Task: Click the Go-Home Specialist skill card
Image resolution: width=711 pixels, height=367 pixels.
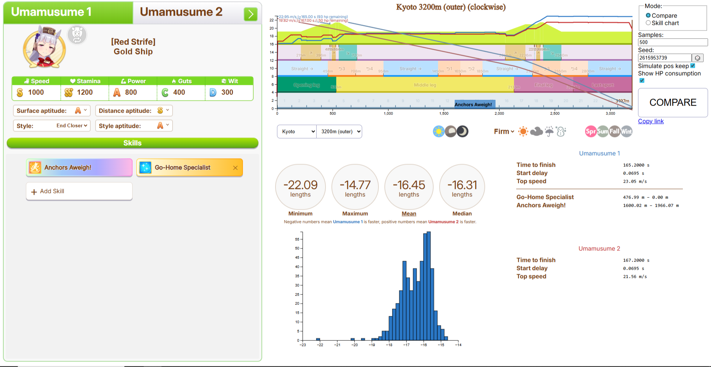Action: [190, 168]
